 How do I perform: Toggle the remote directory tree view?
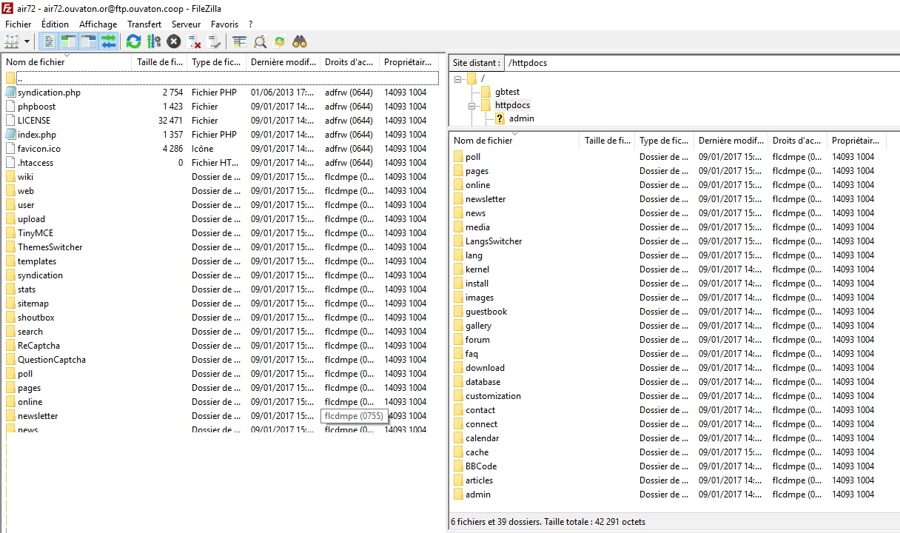89,41
